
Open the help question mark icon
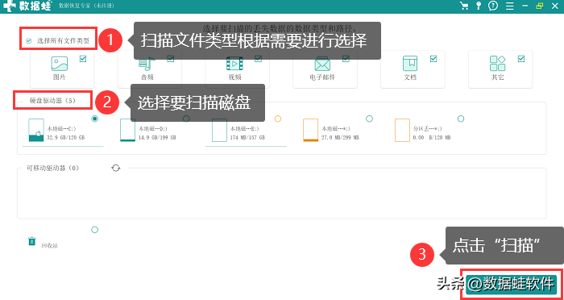[493, 6]
